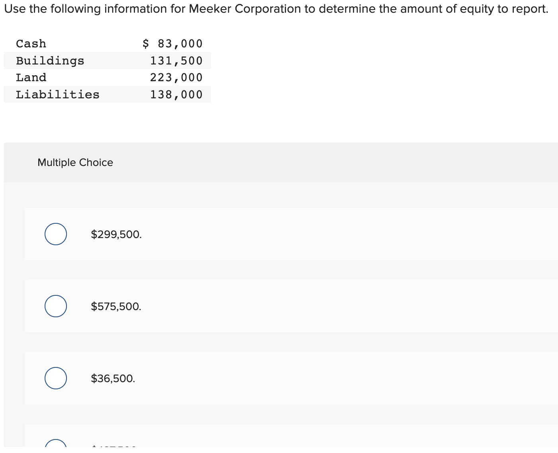The image size is (558, 453).
Task: Click the Cash row label
Action: click(31, 43)
